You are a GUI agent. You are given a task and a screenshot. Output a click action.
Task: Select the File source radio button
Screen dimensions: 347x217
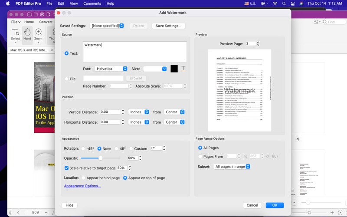66,79
